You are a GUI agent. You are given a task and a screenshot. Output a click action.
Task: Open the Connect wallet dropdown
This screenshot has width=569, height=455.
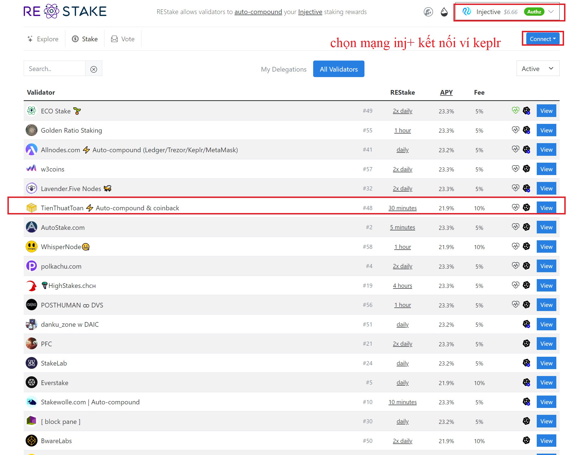coord(542,39)
